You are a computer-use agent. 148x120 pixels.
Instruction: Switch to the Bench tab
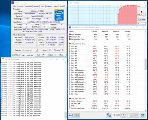point(56,6)
